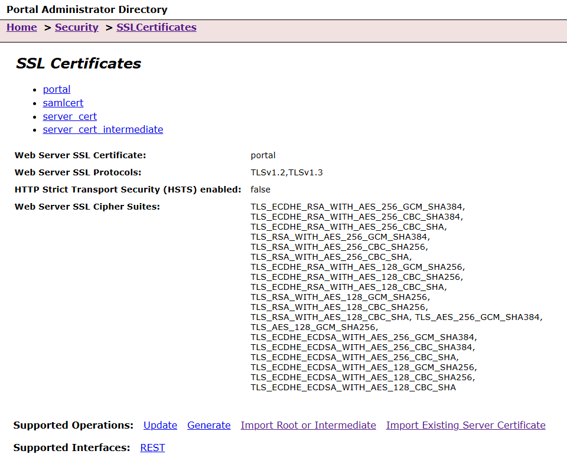
Task: Click the 'Web Server SSL Certificate:' label
Action: pos(80,155)
